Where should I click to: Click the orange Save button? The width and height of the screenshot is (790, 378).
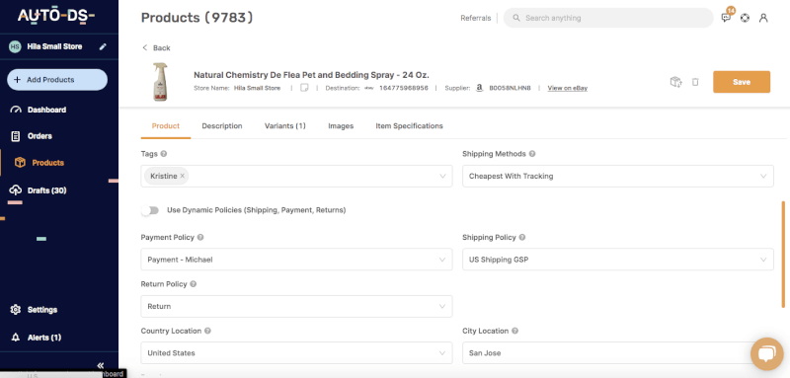742,82
